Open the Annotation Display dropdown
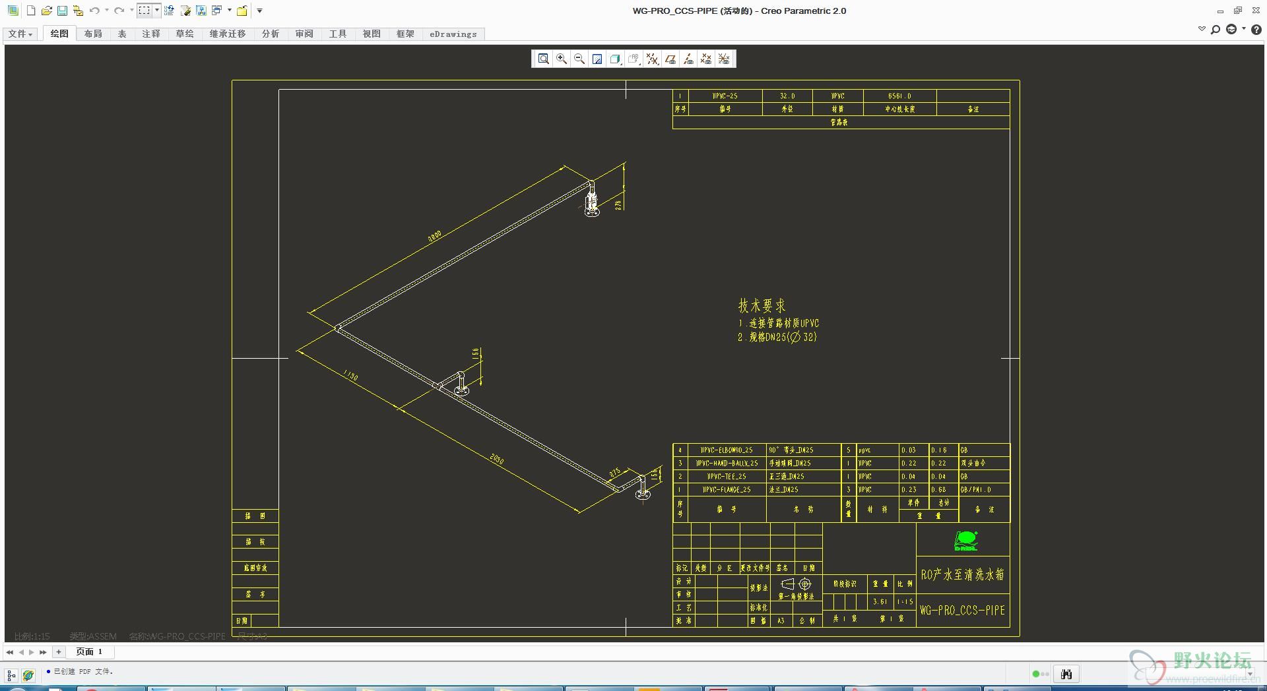Image resolution: width=1267 pixels, height=691 pixels. (x=634, y=59)
